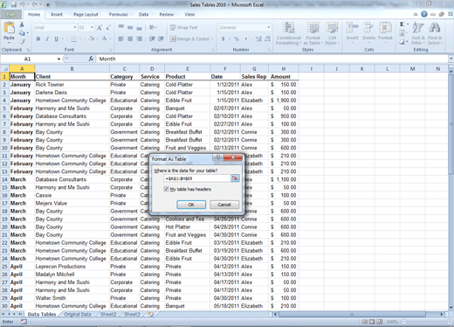Click the table data range input field
Image resolution: width=454 pixels, height=327 pixels.
pos(197,178)
